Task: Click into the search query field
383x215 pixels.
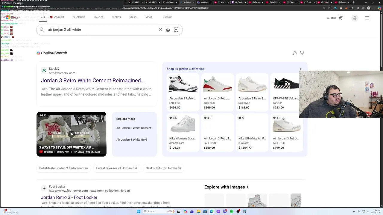Action: pyautogui.click(x=102, y=30)
